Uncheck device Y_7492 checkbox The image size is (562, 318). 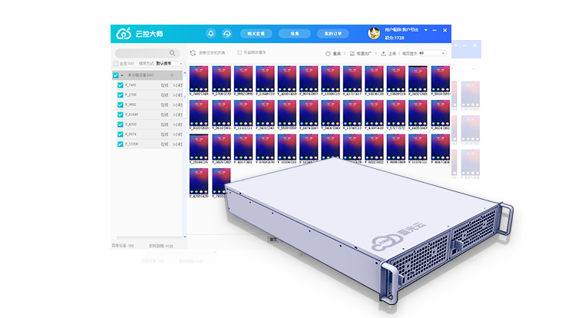coord(121,85)
